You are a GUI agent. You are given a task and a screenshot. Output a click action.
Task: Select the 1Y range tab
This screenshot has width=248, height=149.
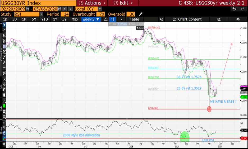55,19
